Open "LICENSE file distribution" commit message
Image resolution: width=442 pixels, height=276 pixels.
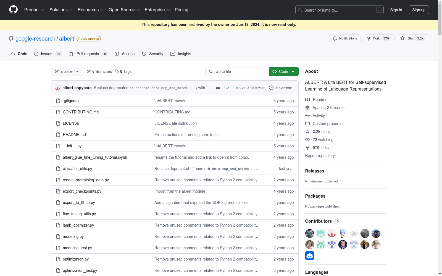(176, 123)
